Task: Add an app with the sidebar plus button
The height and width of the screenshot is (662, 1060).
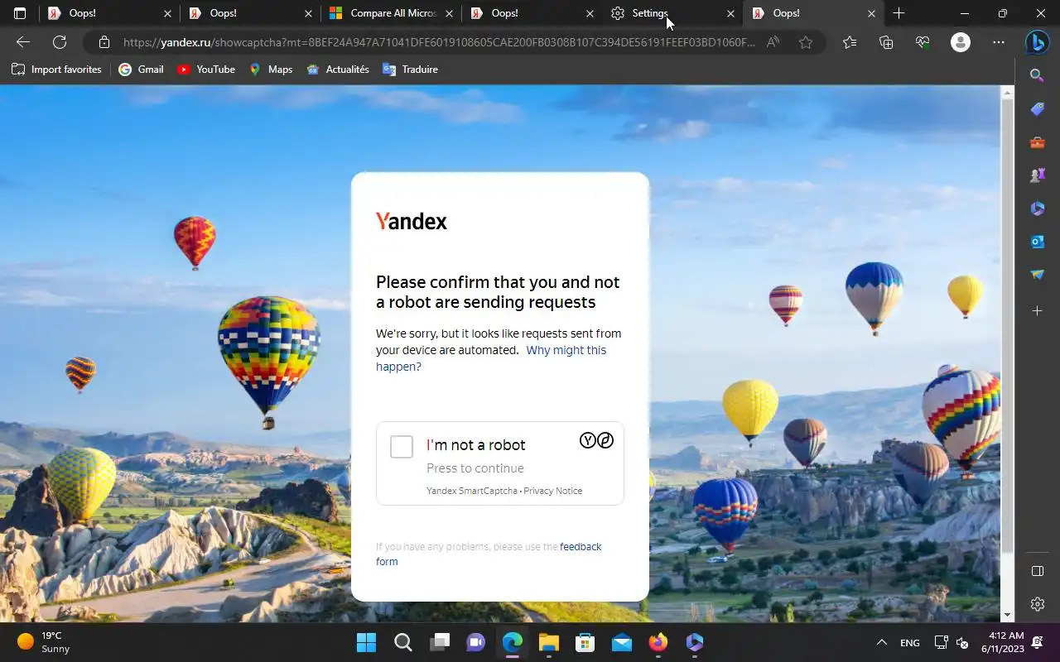Action: point(1037,311)
